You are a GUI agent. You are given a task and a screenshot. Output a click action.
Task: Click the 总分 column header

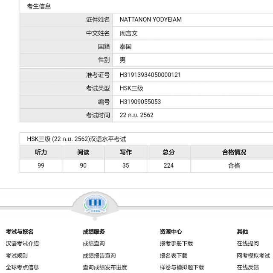(168, 152)
